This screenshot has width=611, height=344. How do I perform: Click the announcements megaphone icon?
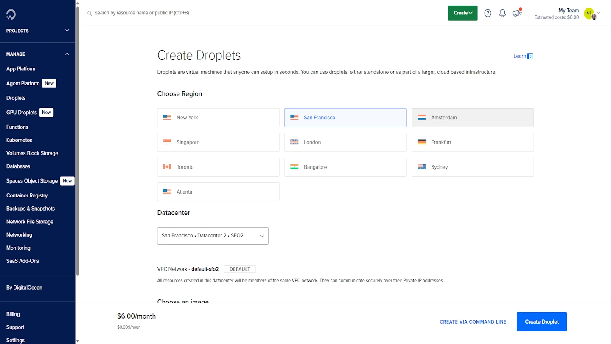(517, 13)
